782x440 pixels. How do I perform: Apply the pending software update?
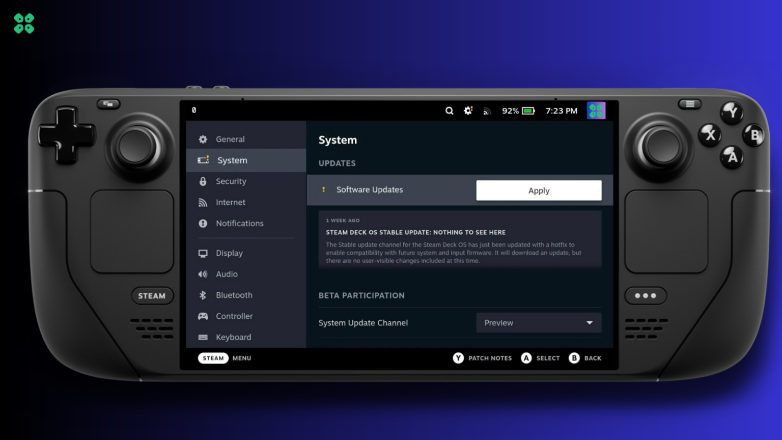(539, 190)
